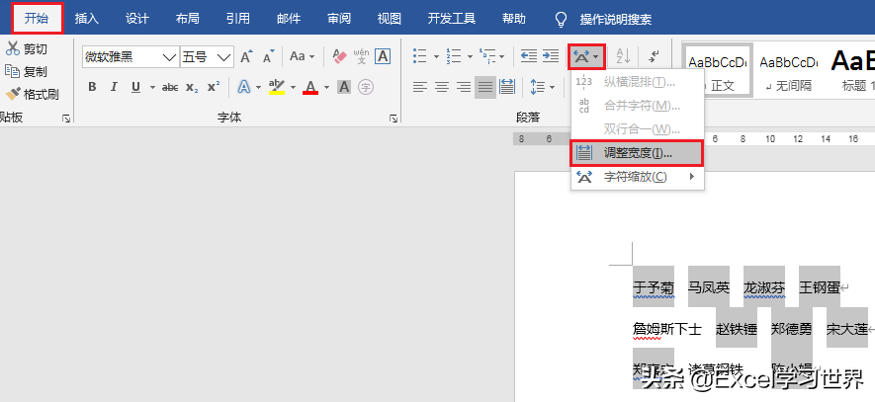Shrink font size with the smaller A icon
The width and height of the screenshot is (875, 402).
pyautogui.click(x=269, y=57)
